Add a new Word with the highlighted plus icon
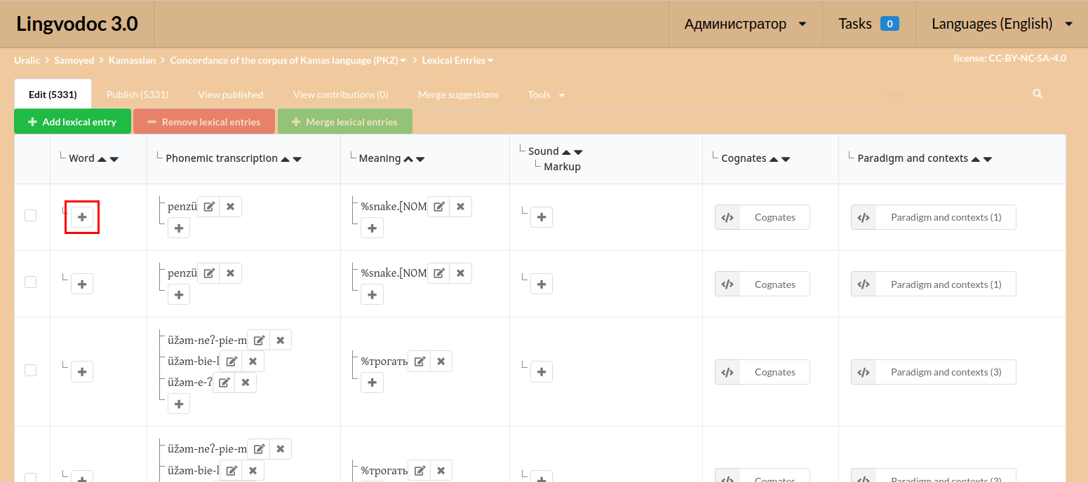Image resolution: width=1088 pixels, height=482 pixels. [x=82, y=217]
